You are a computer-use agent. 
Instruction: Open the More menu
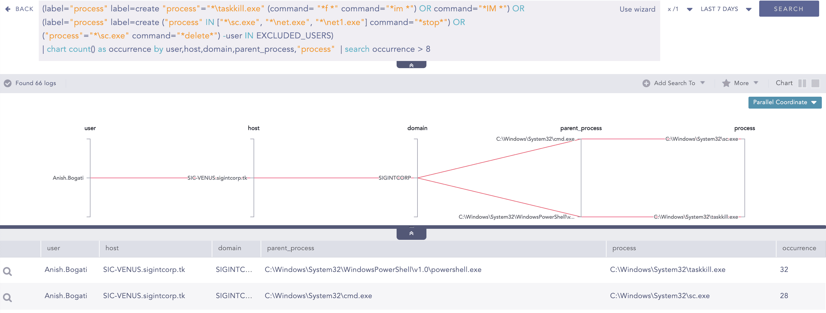[741, 83]
